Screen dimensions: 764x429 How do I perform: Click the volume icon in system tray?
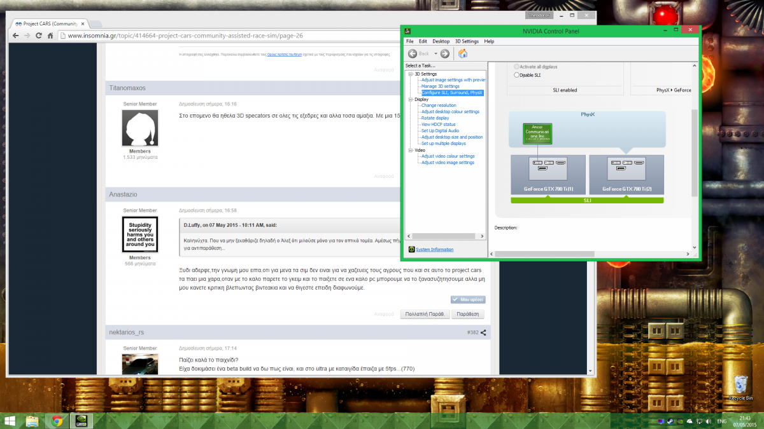pyautogui.click(x=710, y=421)
